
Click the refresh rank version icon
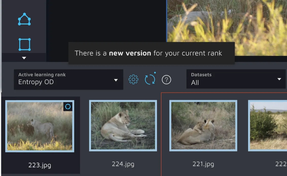click(x=150, y=79)
